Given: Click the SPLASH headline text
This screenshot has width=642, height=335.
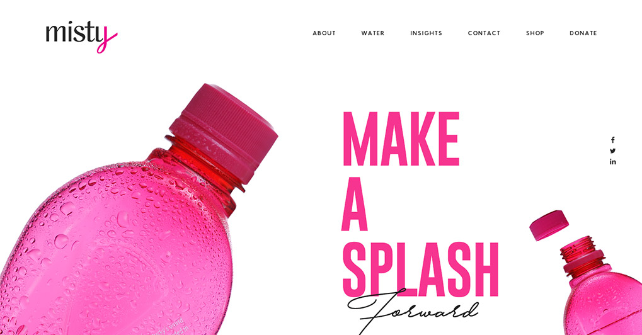Looking at the screenshot, I should coord(420,269).
